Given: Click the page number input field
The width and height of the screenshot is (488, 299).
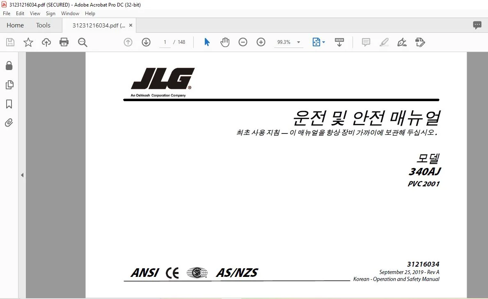Looking at the screenshot, I should (165, 42).
